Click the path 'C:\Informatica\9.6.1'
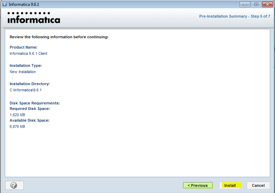This screenshot has height=193, width=275. pos(26,90)
